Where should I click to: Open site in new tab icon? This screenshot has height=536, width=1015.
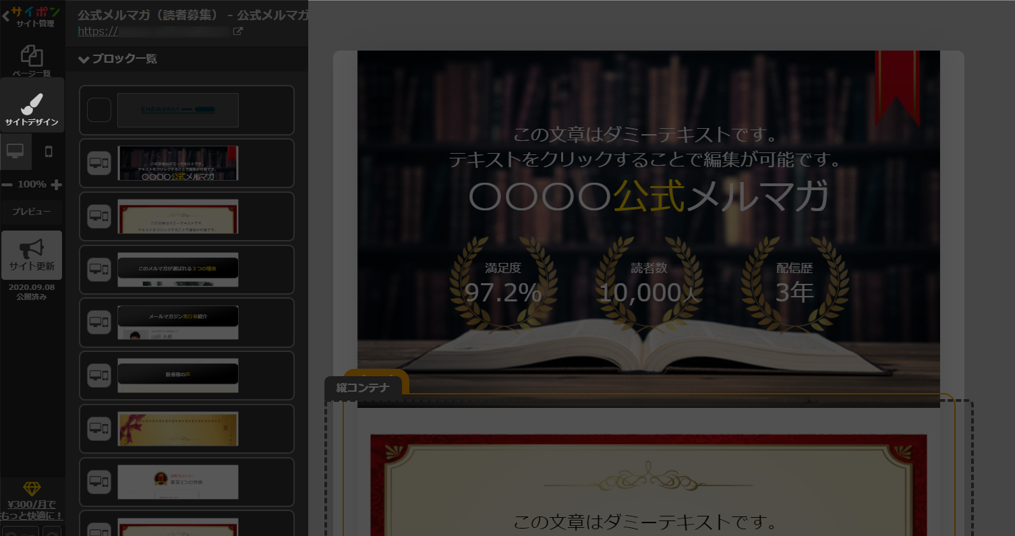[x=237, y=31]
